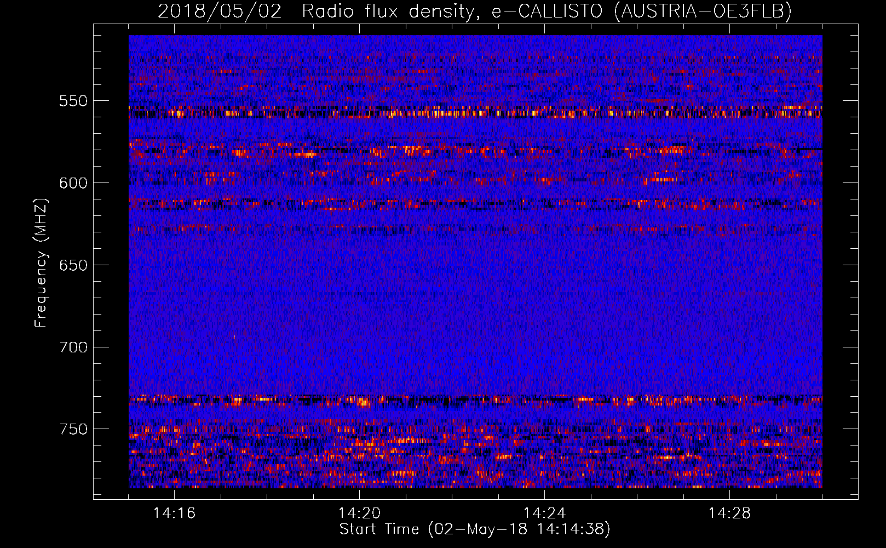Click the 550 frequency tick label
The height and width of the screenshot is (548, 886).
[x=73, y=101]
